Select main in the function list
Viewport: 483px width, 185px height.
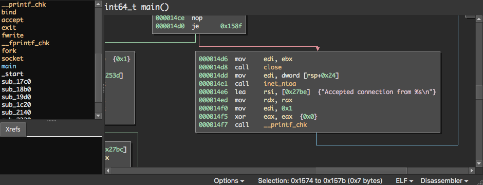coord(9,66)
